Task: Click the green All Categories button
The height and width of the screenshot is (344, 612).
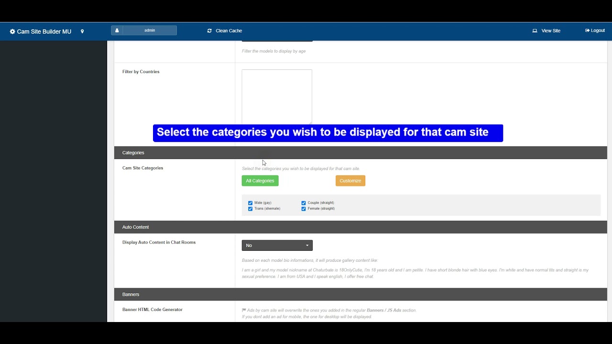Action: point(260,181)
